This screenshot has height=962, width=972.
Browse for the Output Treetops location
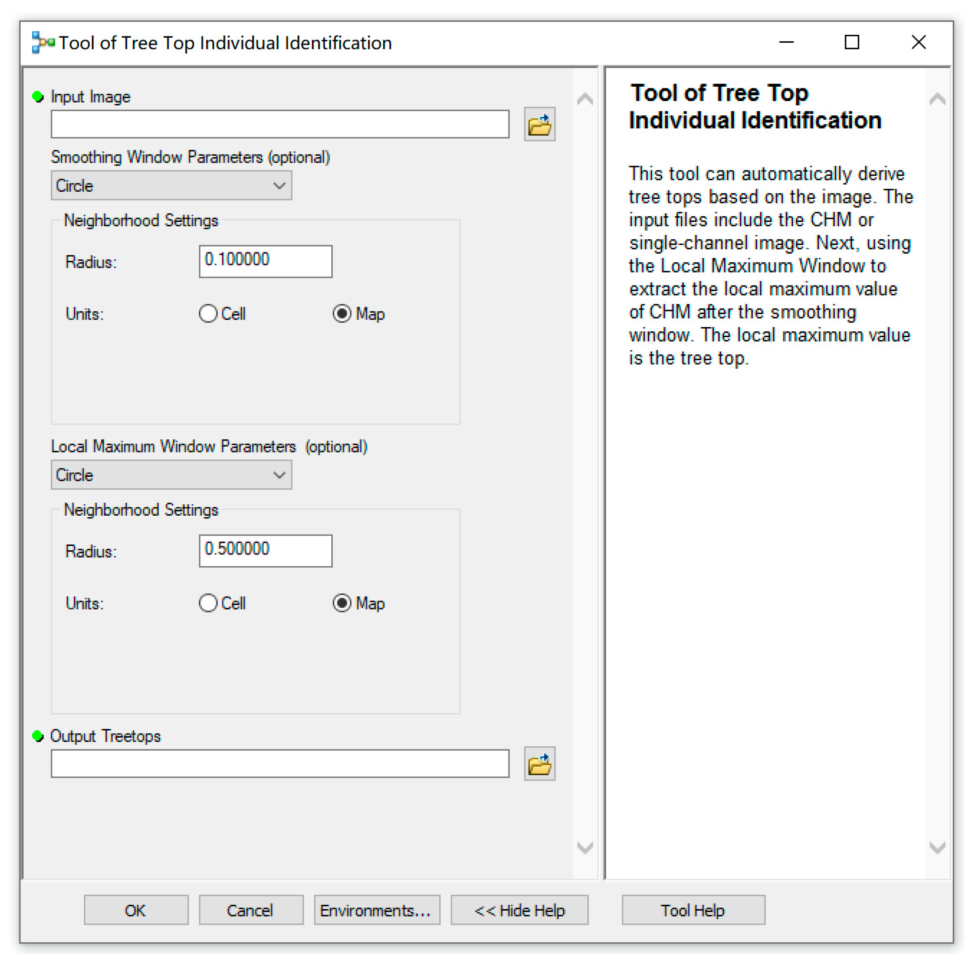coord(540,764)
